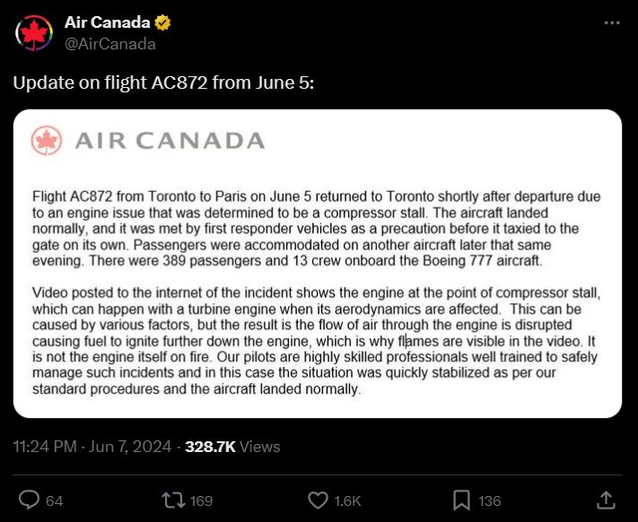Viewport: 638px width, 522px height.
Task: Click the red maple leaf logo in the statement
Action: click(47, 141)
